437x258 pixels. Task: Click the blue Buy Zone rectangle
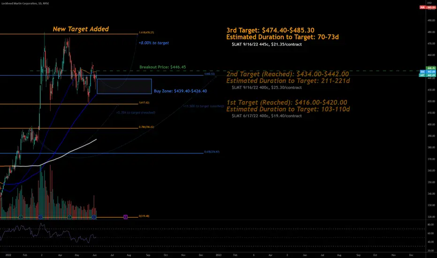coord(124,86)
